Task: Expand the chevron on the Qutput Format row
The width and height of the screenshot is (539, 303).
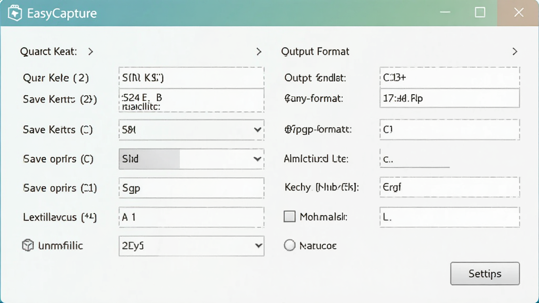Action: [x=515, y=52]
